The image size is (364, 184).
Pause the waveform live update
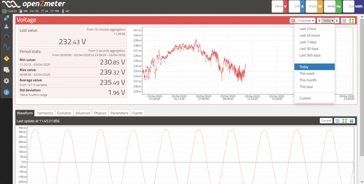click(352, 121)
